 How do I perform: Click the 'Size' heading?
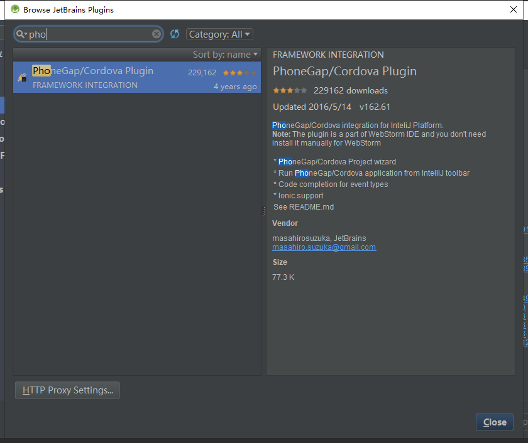(x=280, y=262)
